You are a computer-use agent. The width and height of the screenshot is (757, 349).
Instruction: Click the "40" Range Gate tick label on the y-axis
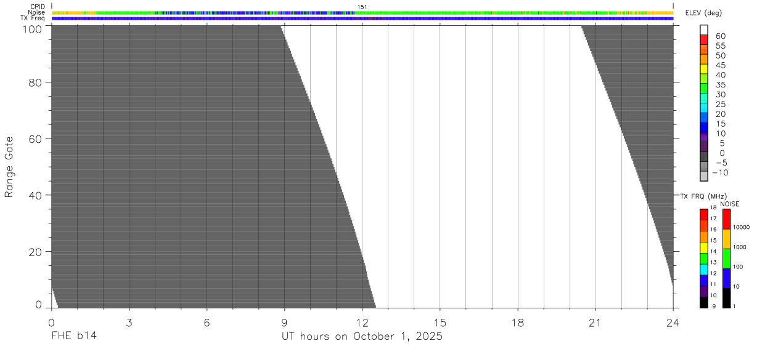[x=36, y=195]
